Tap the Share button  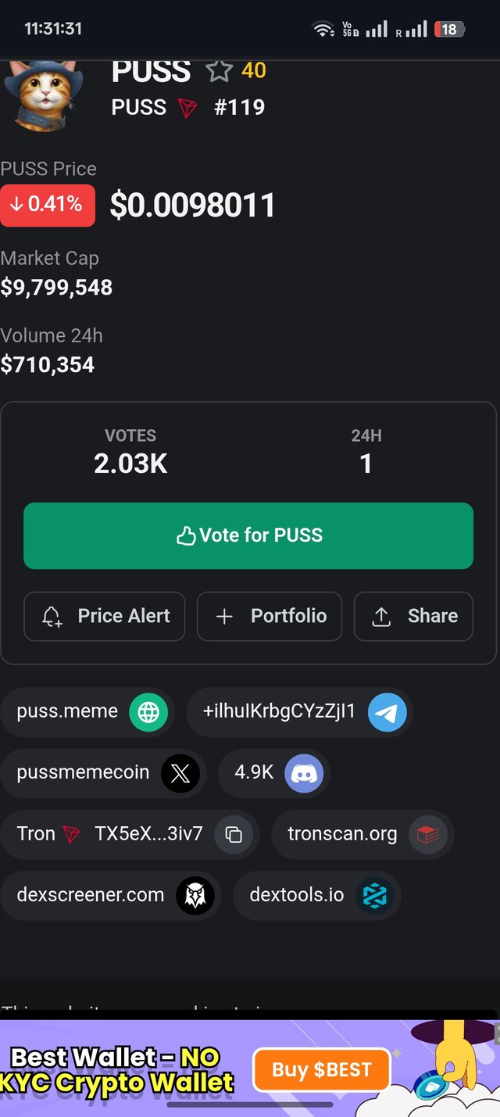[413, 616]
